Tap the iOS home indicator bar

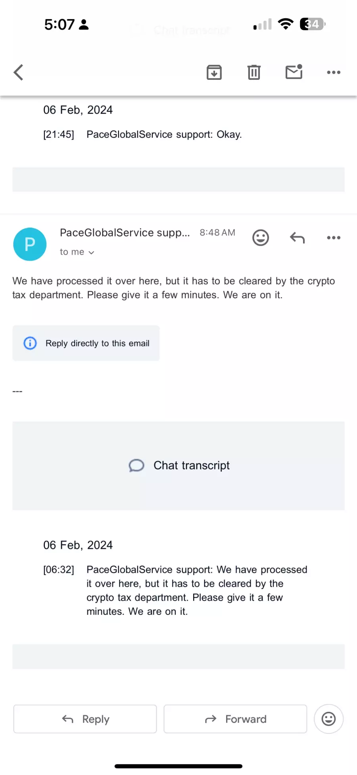(178, 766)
